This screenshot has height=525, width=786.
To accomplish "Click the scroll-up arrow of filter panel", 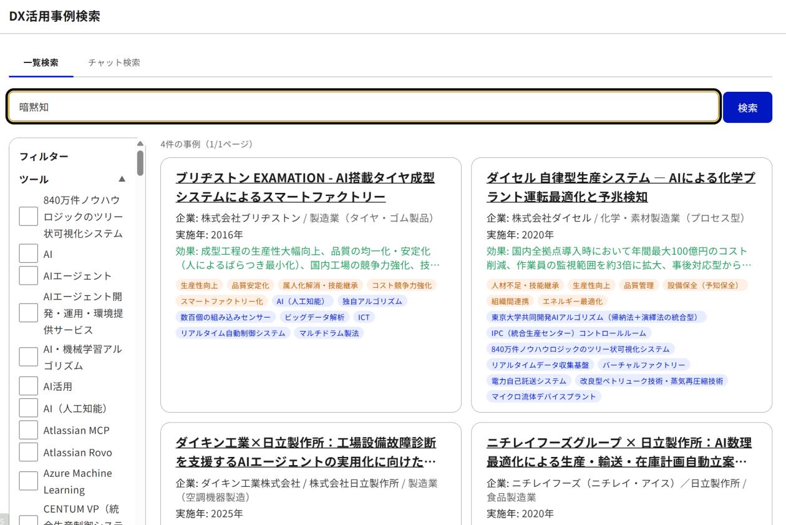I will click(x=140, y=144).
